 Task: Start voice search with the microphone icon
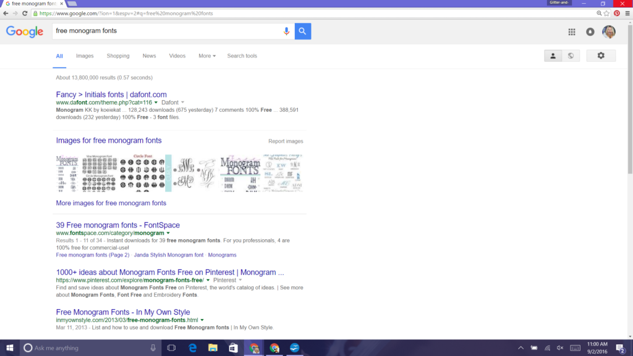point(286,31)
